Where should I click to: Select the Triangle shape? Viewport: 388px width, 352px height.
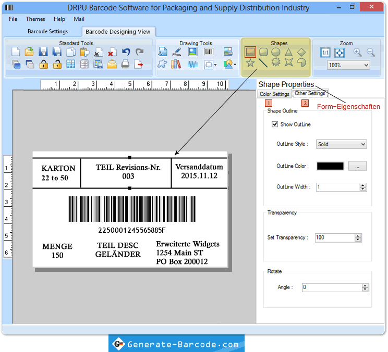click(288, 52)
